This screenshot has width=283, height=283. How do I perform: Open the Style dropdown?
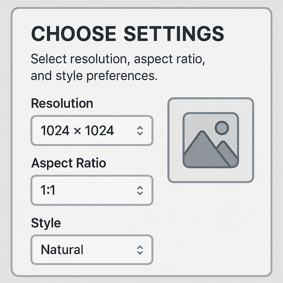(x=91, y=250)
